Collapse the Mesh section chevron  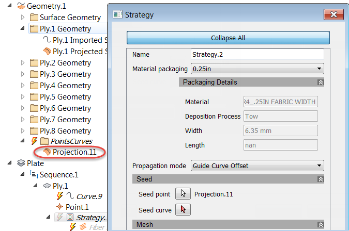click(x=321, y=225)
